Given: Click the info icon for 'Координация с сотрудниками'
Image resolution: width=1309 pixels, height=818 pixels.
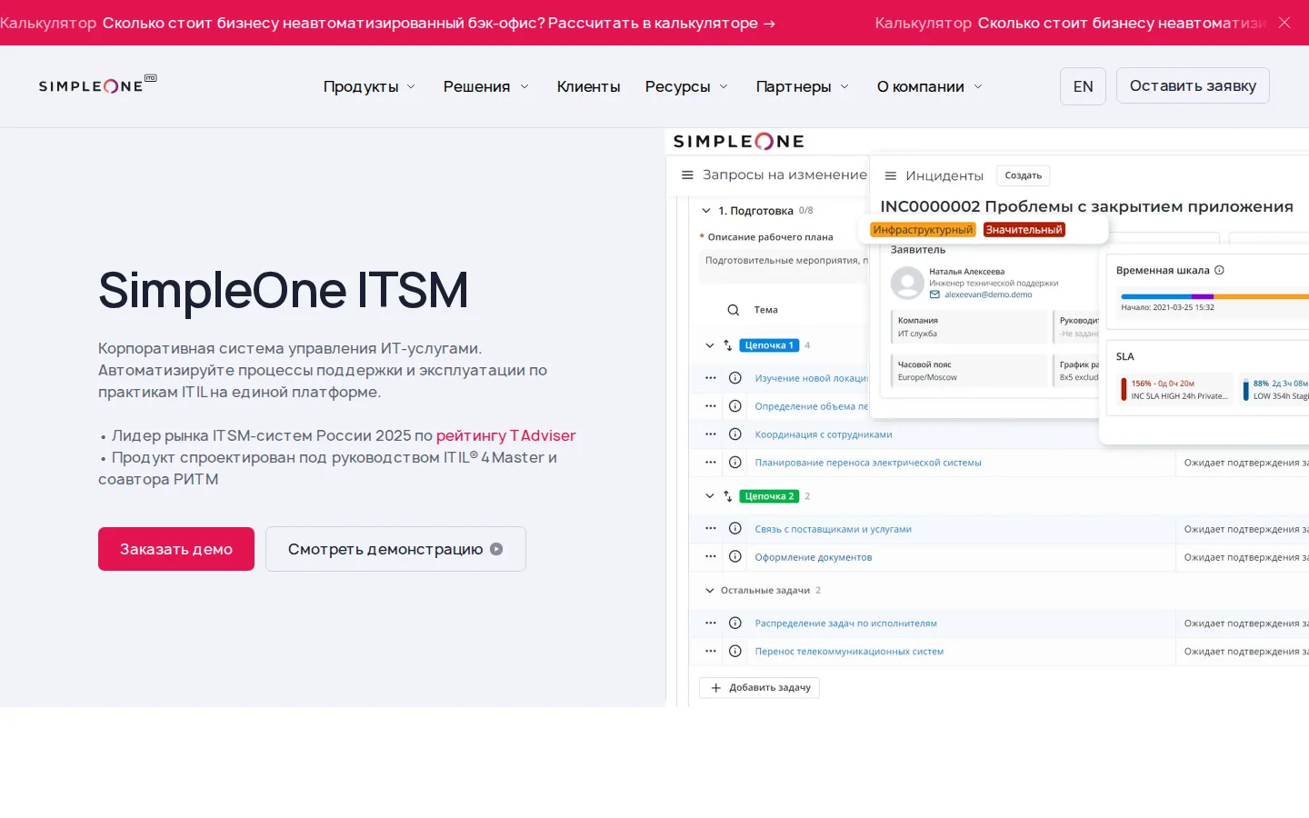Looking at the screenshot, I should pos(735,434).
